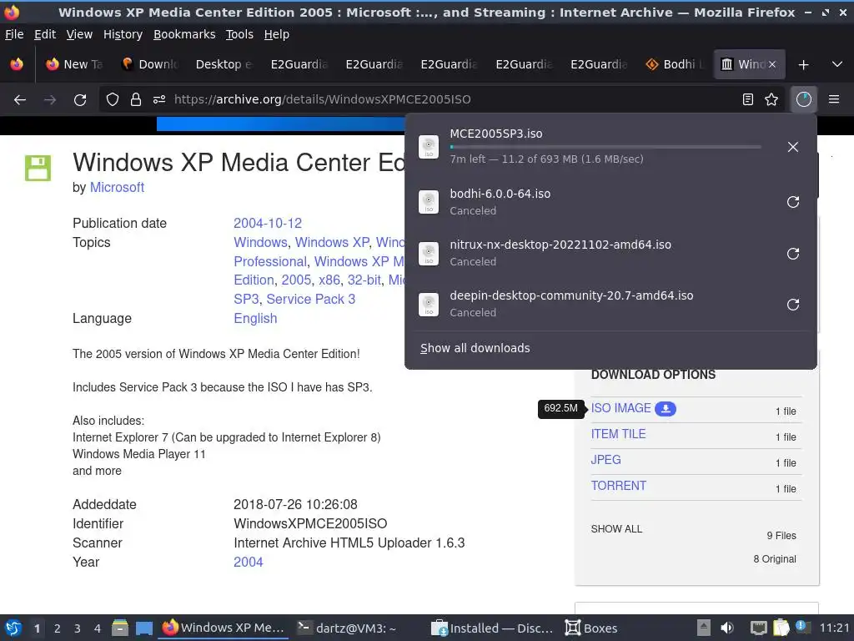The width and height of the screenshot is (854, 641).
Task: Open the volume control tray icon
Action: [727, 628]
